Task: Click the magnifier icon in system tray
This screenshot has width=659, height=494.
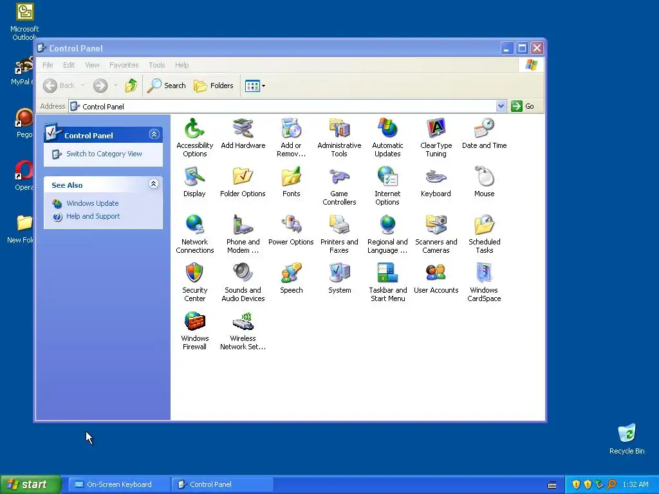Action: click(611, 485)
